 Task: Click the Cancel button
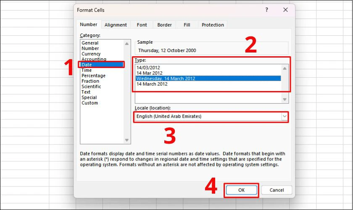pos(277,190)
